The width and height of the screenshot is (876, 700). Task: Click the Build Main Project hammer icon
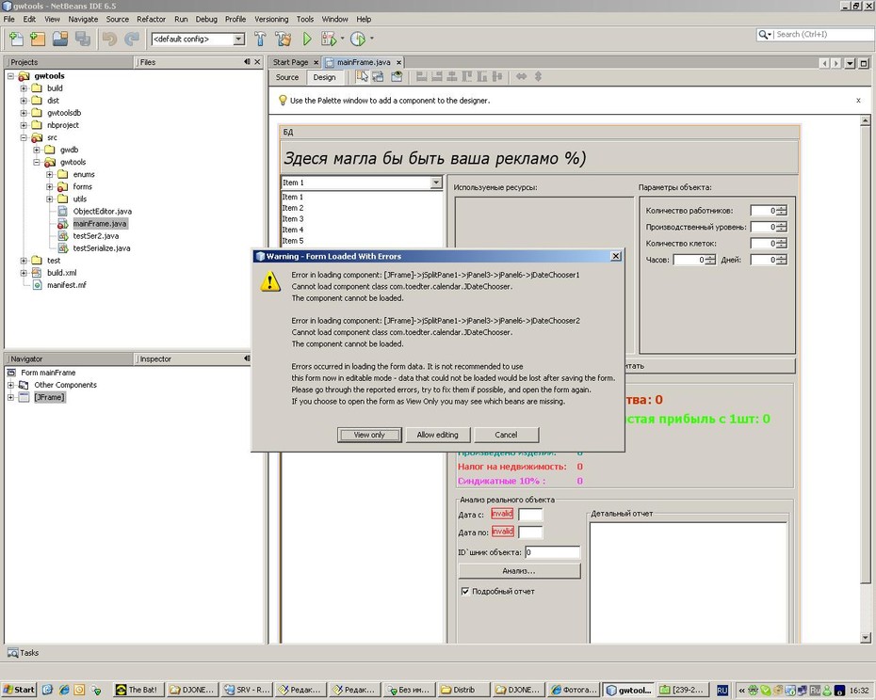pyautogui.click(x=260, y=39)
